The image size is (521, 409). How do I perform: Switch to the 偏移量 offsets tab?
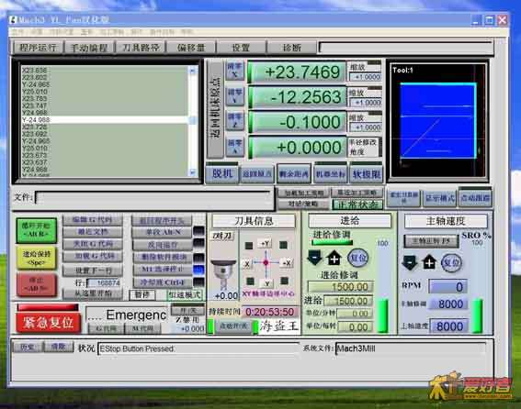pos(191,48)
